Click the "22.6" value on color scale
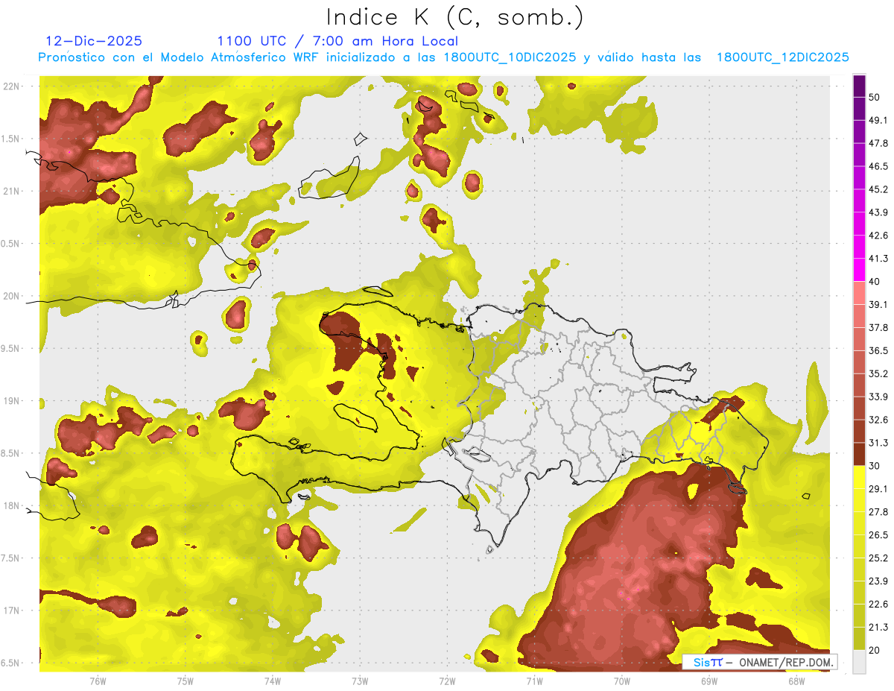The width and height of the screenshot is (894, 691). (878, 604)
